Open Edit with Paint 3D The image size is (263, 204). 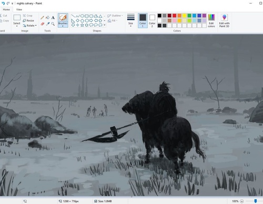point(224,21)
